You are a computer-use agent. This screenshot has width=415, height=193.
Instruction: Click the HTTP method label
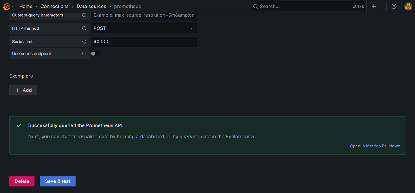coord(25,28)
